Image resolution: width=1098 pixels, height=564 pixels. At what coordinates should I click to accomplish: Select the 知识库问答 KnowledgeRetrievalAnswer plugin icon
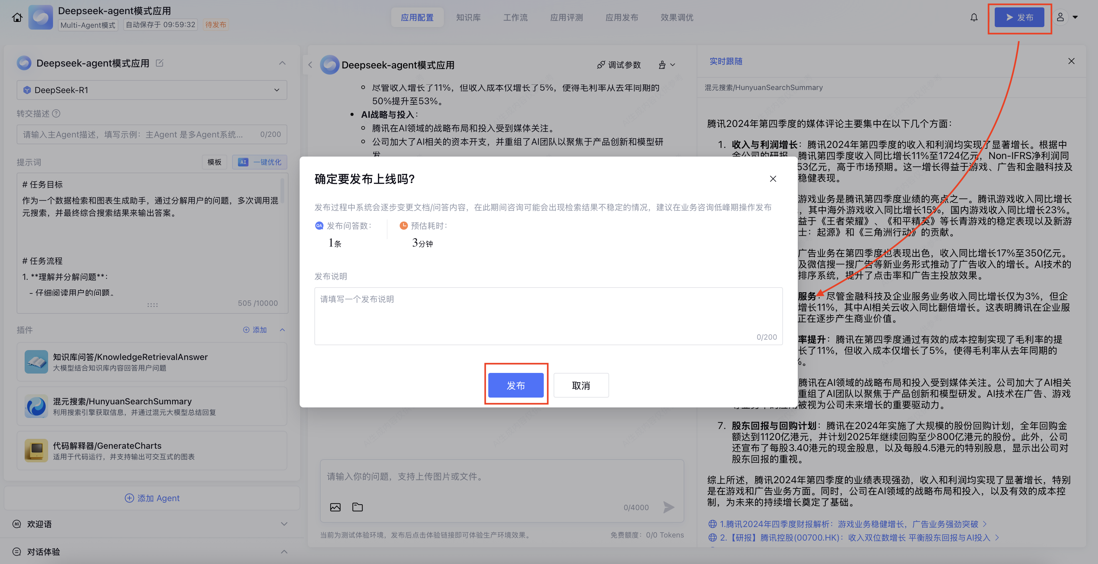(x=36, y=362)
